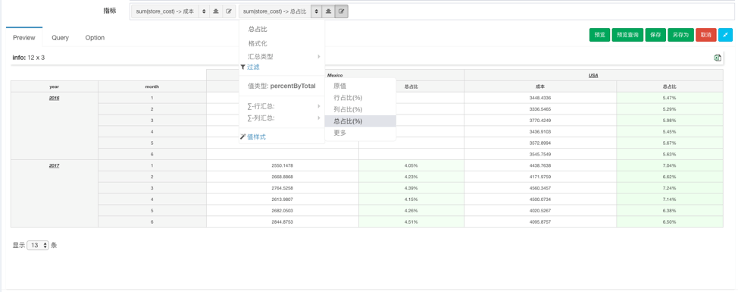Open sort arrows on 成本 metric
This screenshot has height=292, width=738.
click(204, 11)
